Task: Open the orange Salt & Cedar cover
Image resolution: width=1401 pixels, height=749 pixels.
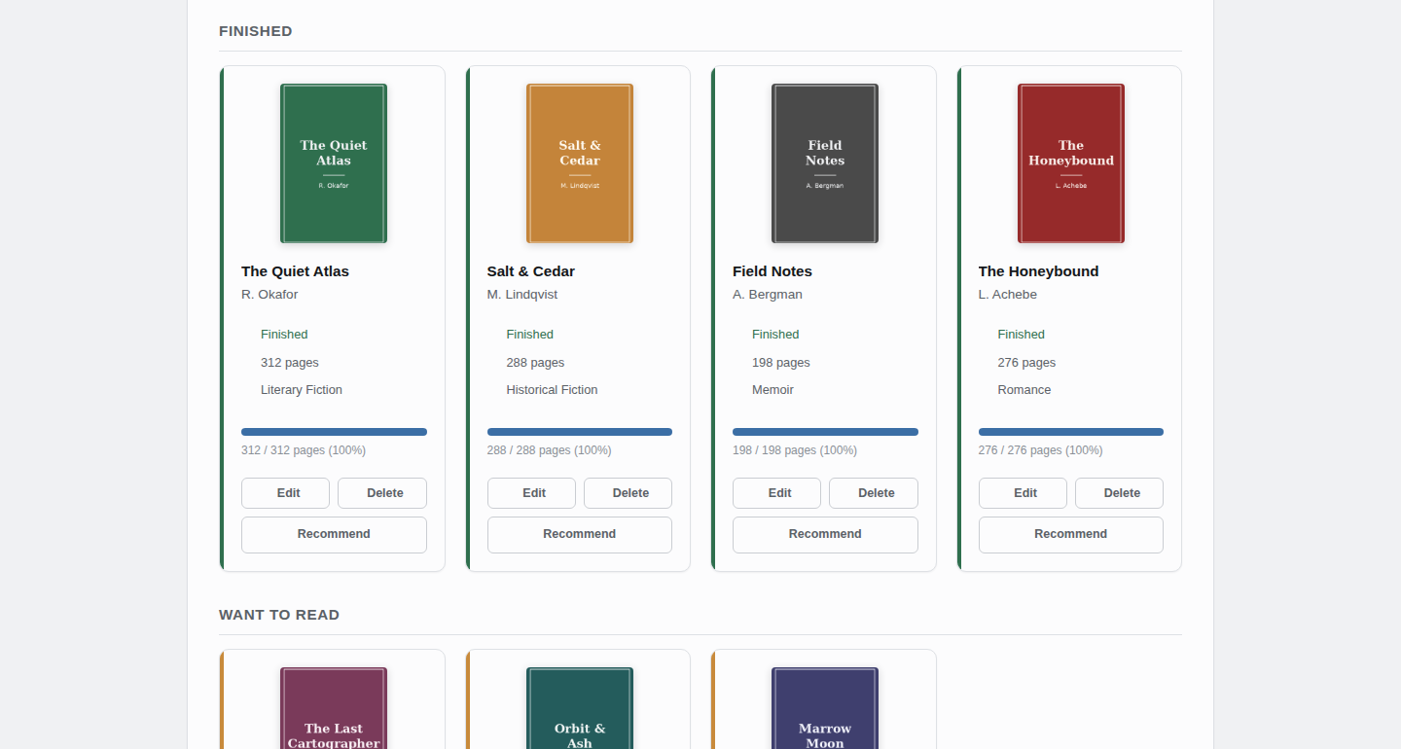Action: pos(580,163)
